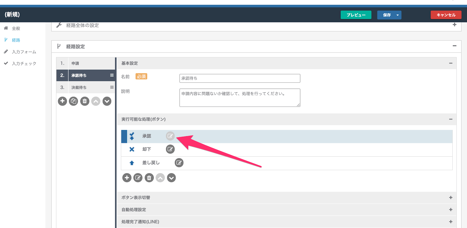467x228 pixels.
Task: Delete the selected route step
Action: (x=85, y=101)
